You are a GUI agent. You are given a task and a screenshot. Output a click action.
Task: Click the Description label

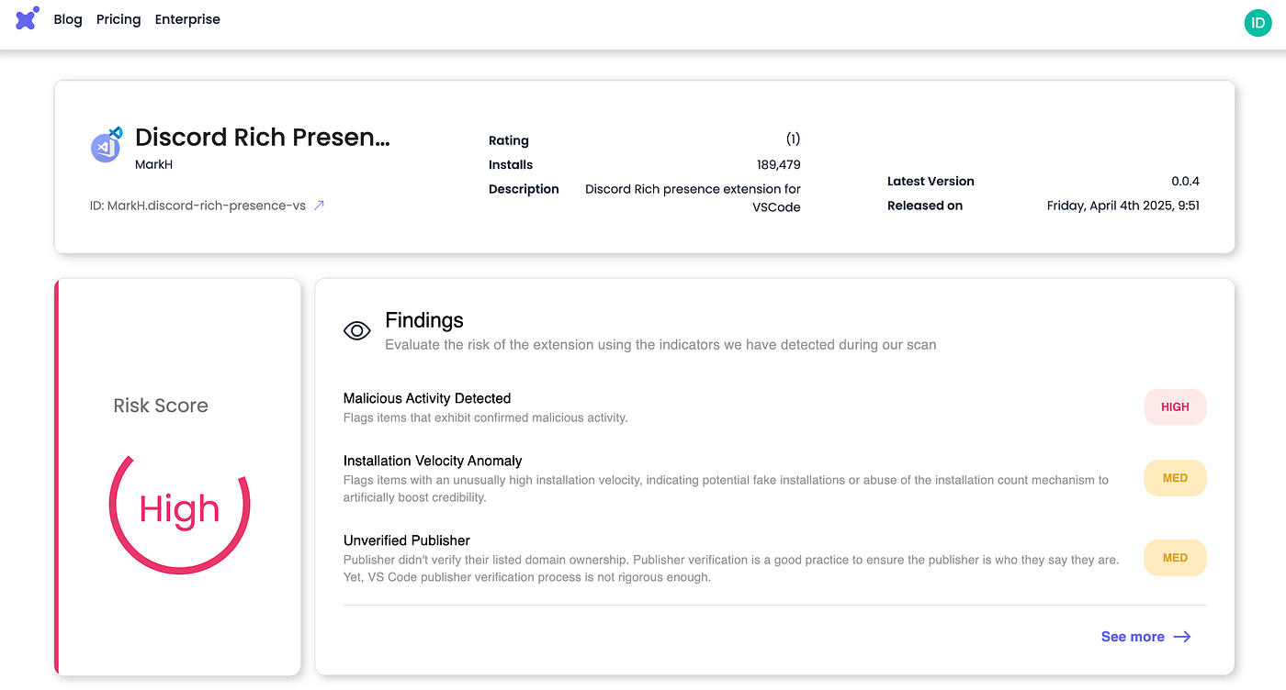[x=524, y=189]
